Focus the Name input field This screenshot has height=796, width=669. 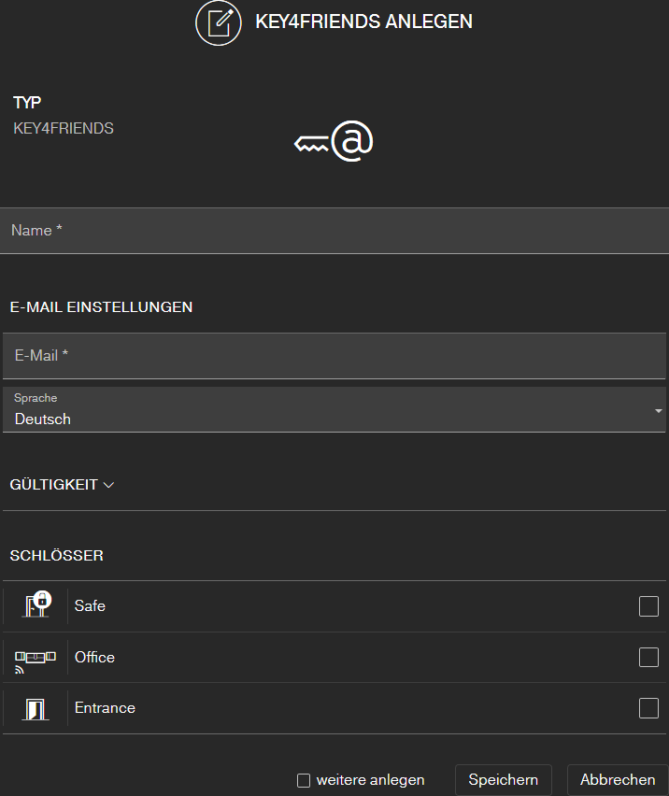tap(334, 231)
